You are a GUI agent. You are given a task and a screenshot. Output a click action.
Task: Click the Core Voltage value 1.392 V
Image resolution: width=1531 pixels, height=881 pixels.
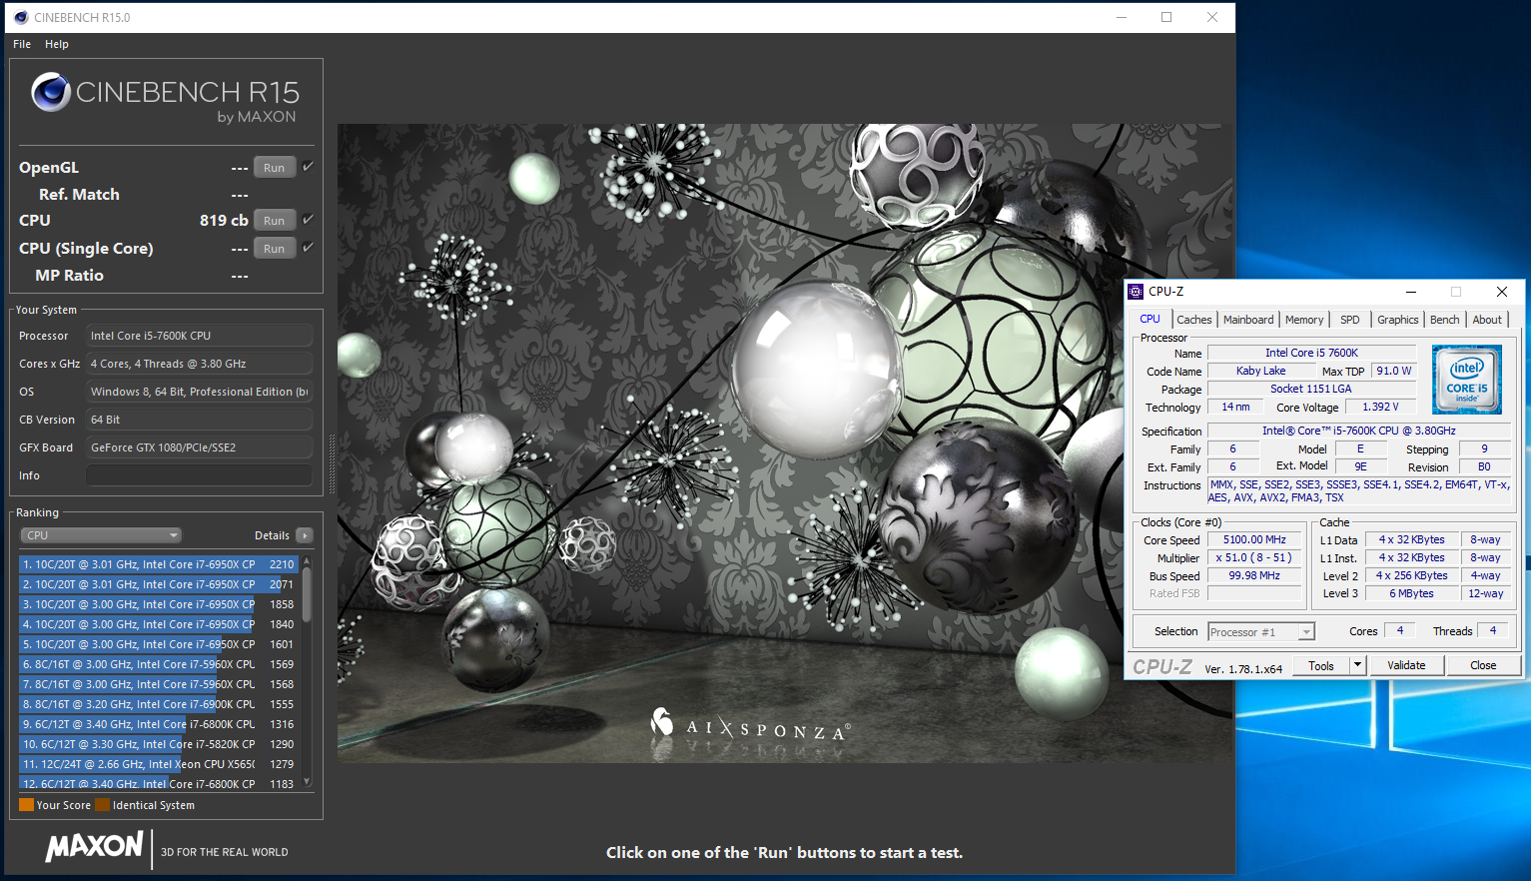click(x=1380, y=407)
